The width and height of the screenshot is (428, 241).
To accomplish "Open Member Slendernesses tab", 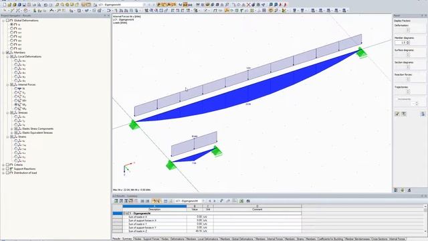I will tap(357, 239).
